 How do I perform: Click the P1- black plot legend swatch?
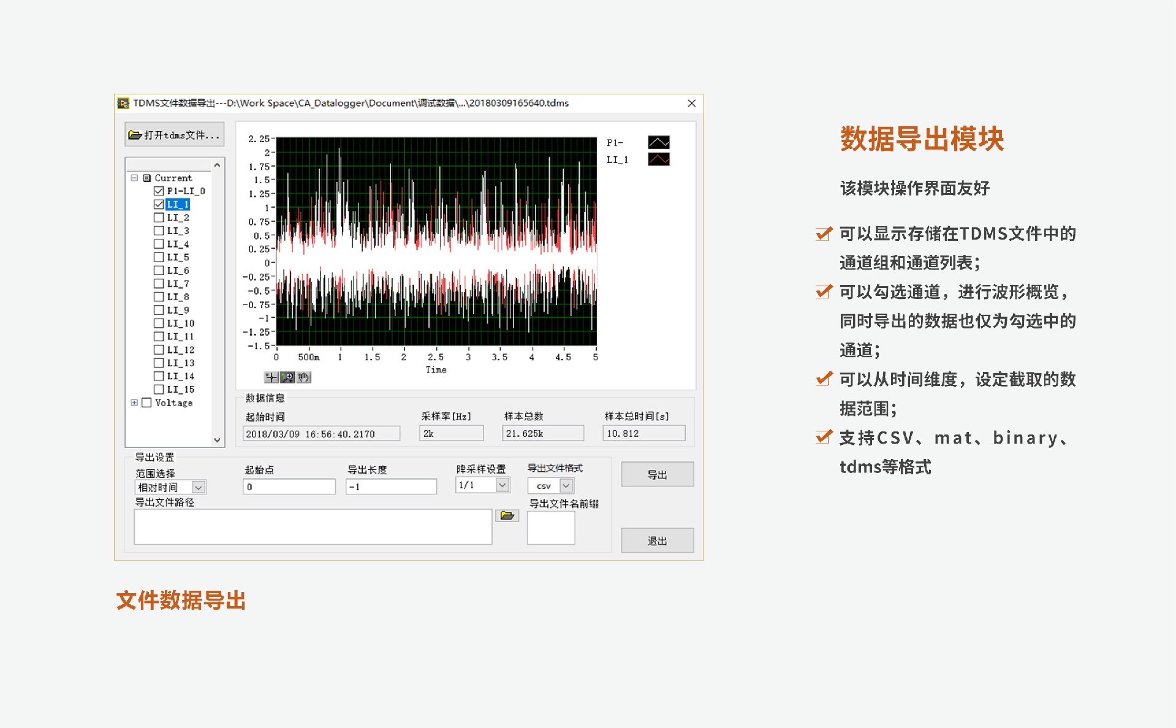click(x=658, y=142)
